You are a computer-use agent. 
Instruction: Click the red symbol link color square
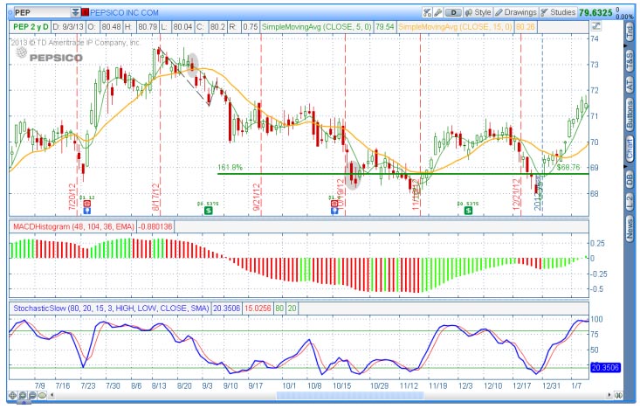point(85,13)
